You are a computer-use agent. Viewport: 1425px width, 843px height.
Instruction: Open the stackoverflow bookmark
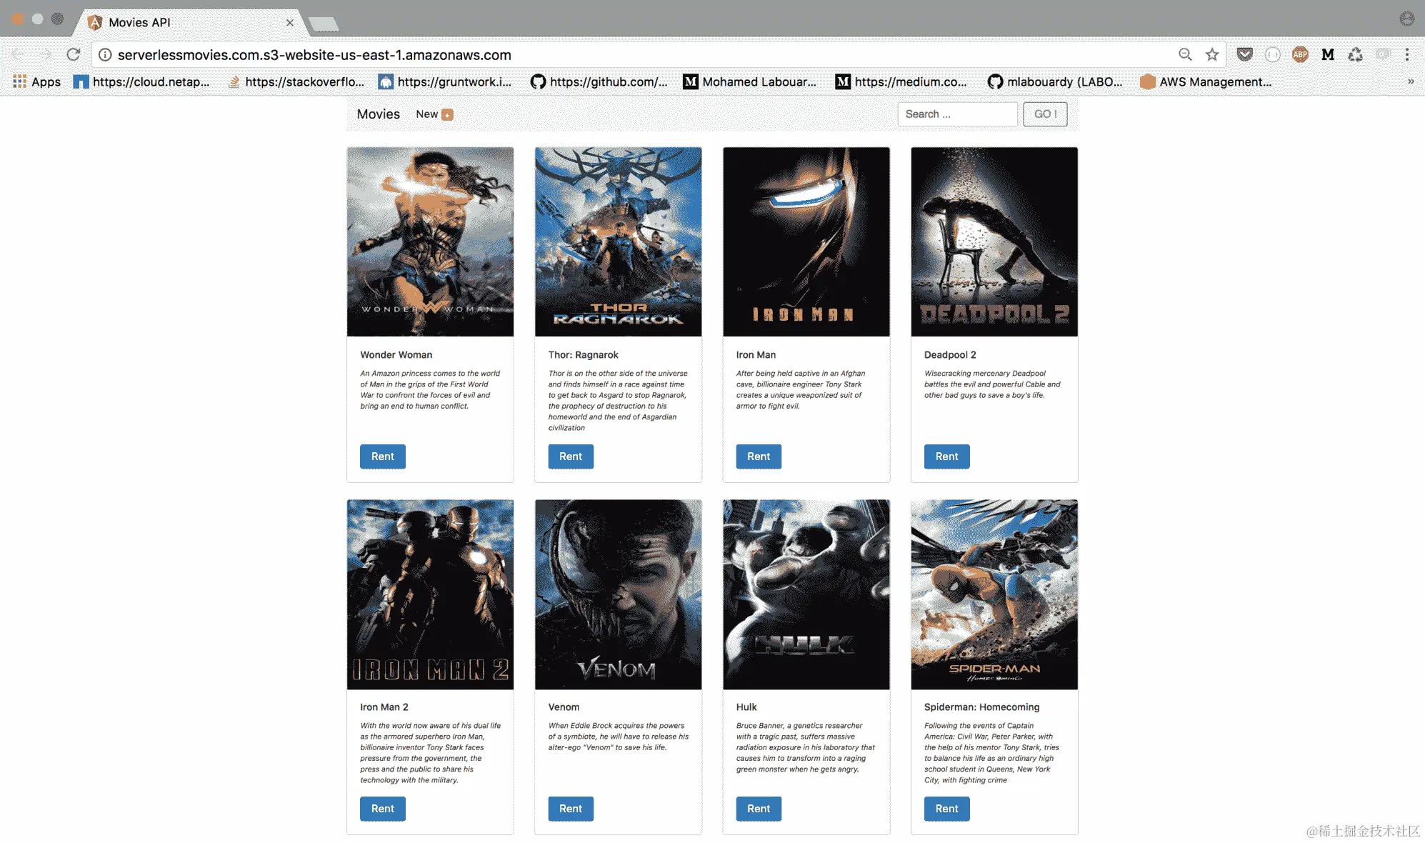(x=296, y=81)
